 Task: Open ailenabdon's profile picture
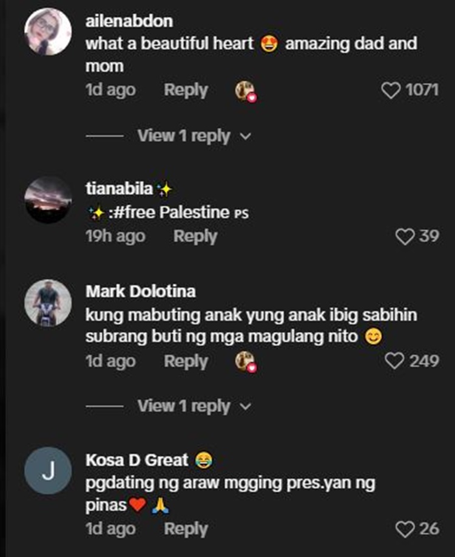48,32
